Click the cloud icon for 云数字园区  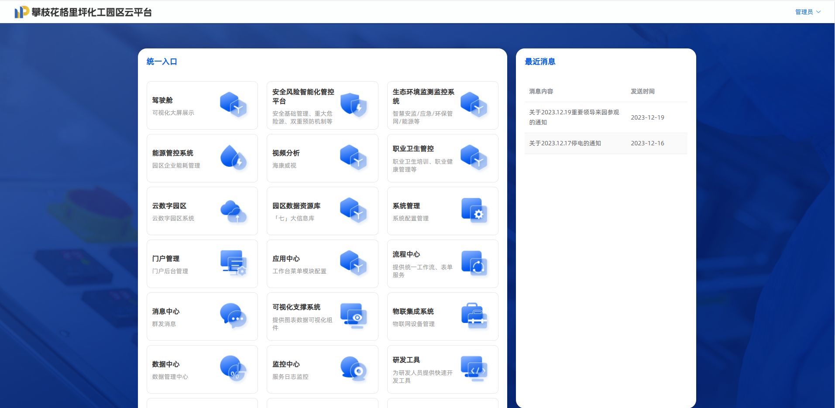pyautogui.click(x=233, y=211)
